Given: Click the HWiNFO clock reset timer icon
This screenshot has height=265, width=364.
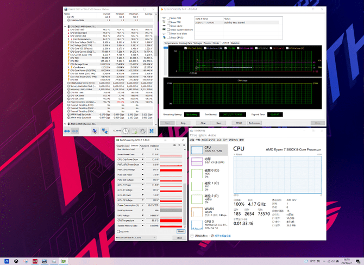Looking at the screenshot, I should click(x=125, y=131).
